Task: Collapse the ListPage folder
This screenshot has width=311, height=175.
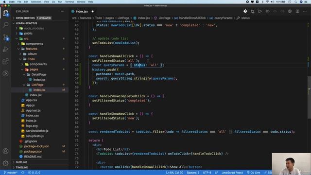Action: [x=37, y=85]
